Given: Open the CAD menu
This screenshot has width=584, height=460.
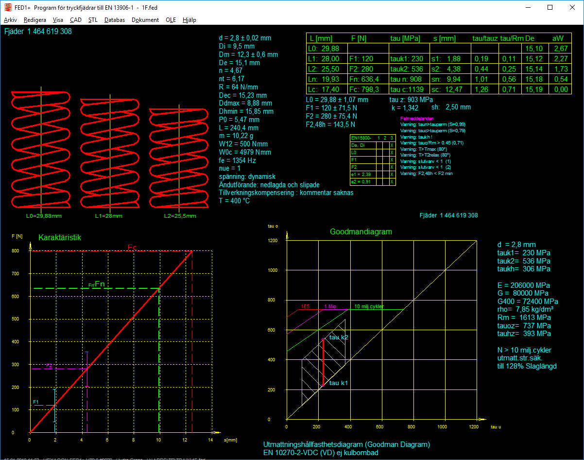Looking at the screenshot, I should [x=76, y=20].
